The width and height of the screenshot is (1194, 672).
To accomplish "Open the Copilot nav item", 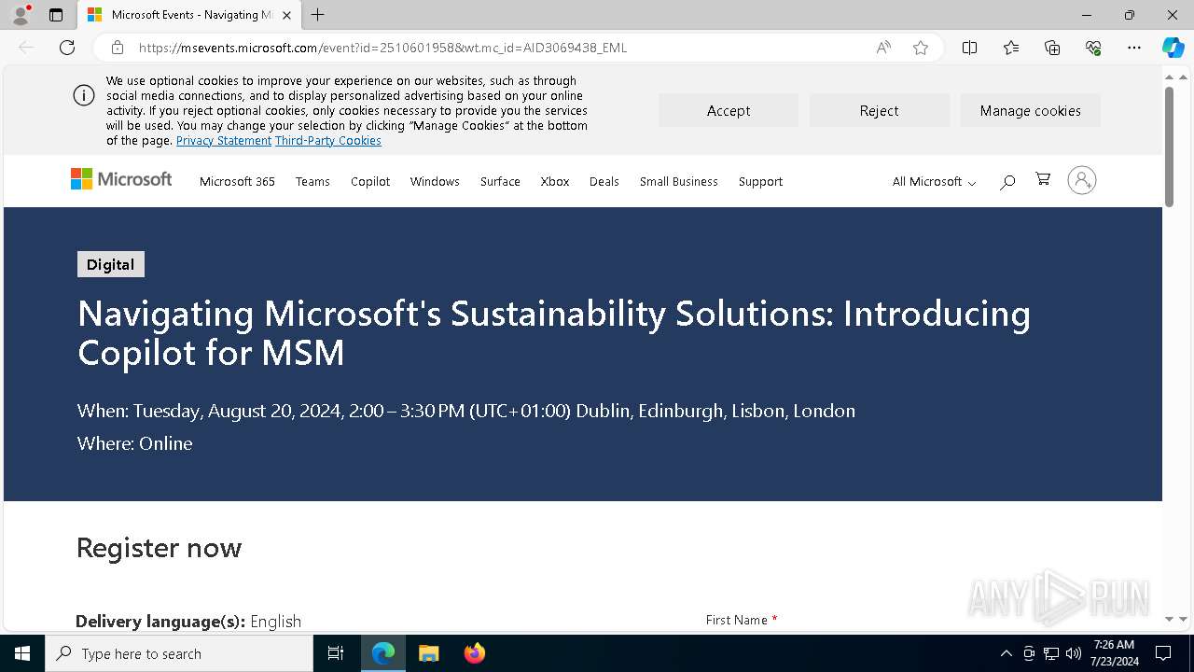I will (370, 181).
